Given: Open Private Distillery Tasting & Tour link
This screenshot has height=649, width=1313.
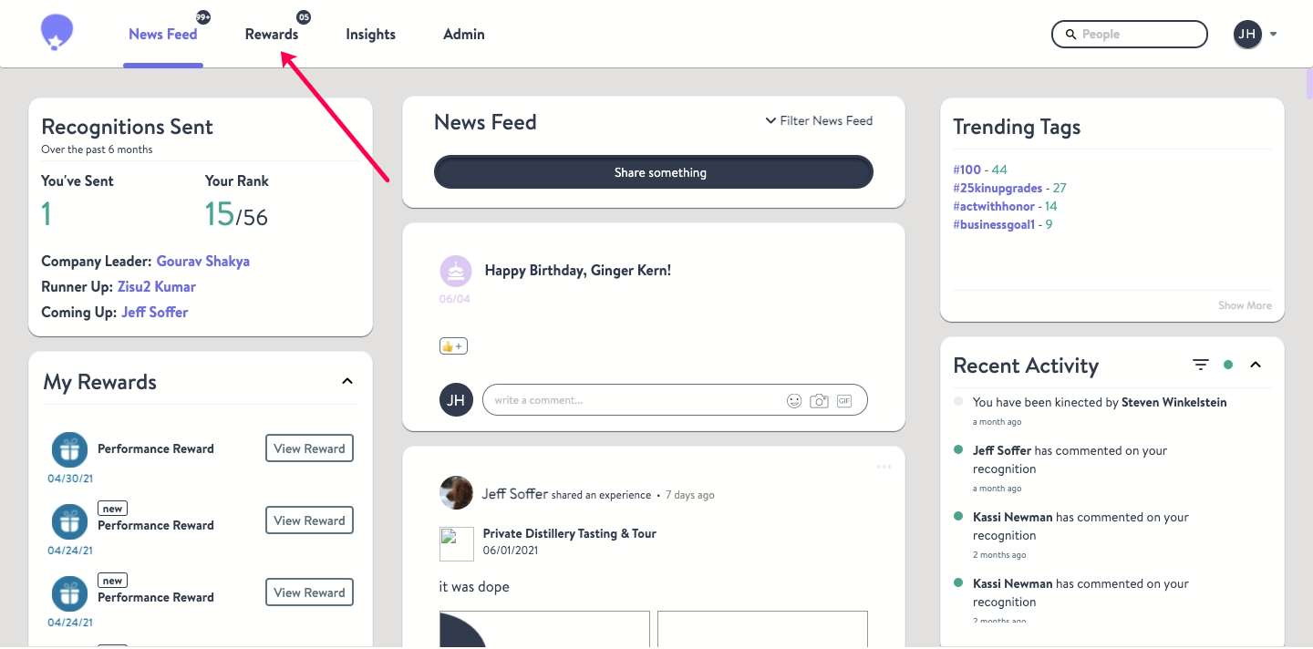Looking at the screenshot, I should [x=570, y=533].
